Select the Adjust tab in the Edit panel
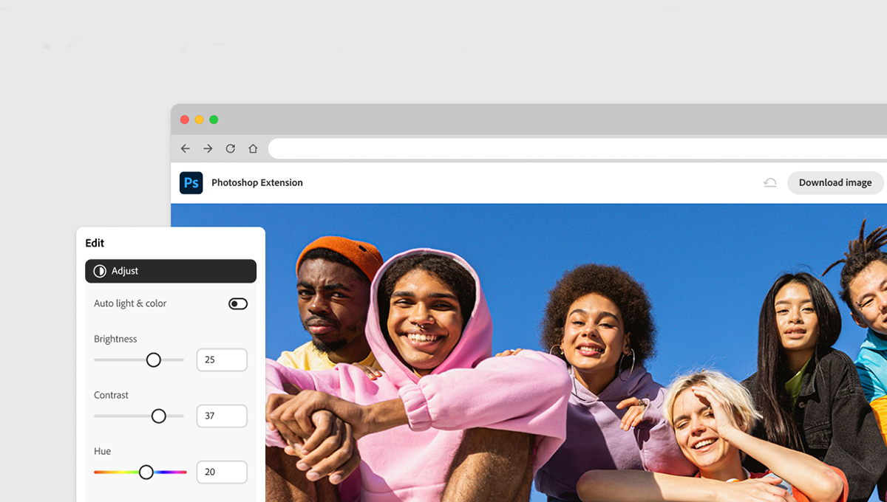 pos(171,271)
